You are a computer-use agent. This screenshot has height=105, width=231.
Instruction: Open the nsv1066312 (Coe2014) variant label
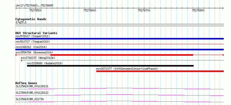(x=31, y=47)
